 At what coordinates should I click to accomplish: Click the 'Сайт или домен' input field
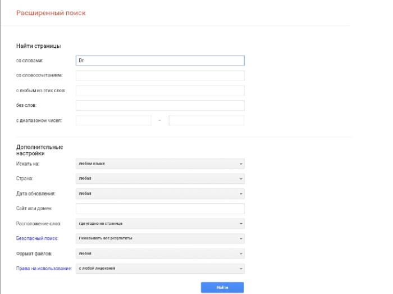pyautogui.click(x=160, y=209)
